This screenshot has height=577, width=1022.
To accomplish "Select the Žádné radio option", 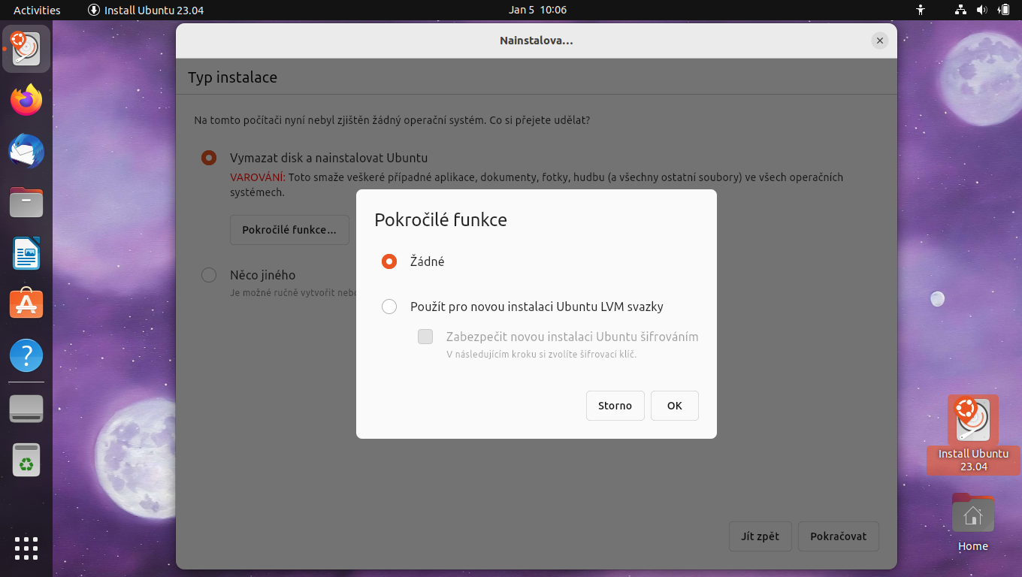I will [389, 261].
